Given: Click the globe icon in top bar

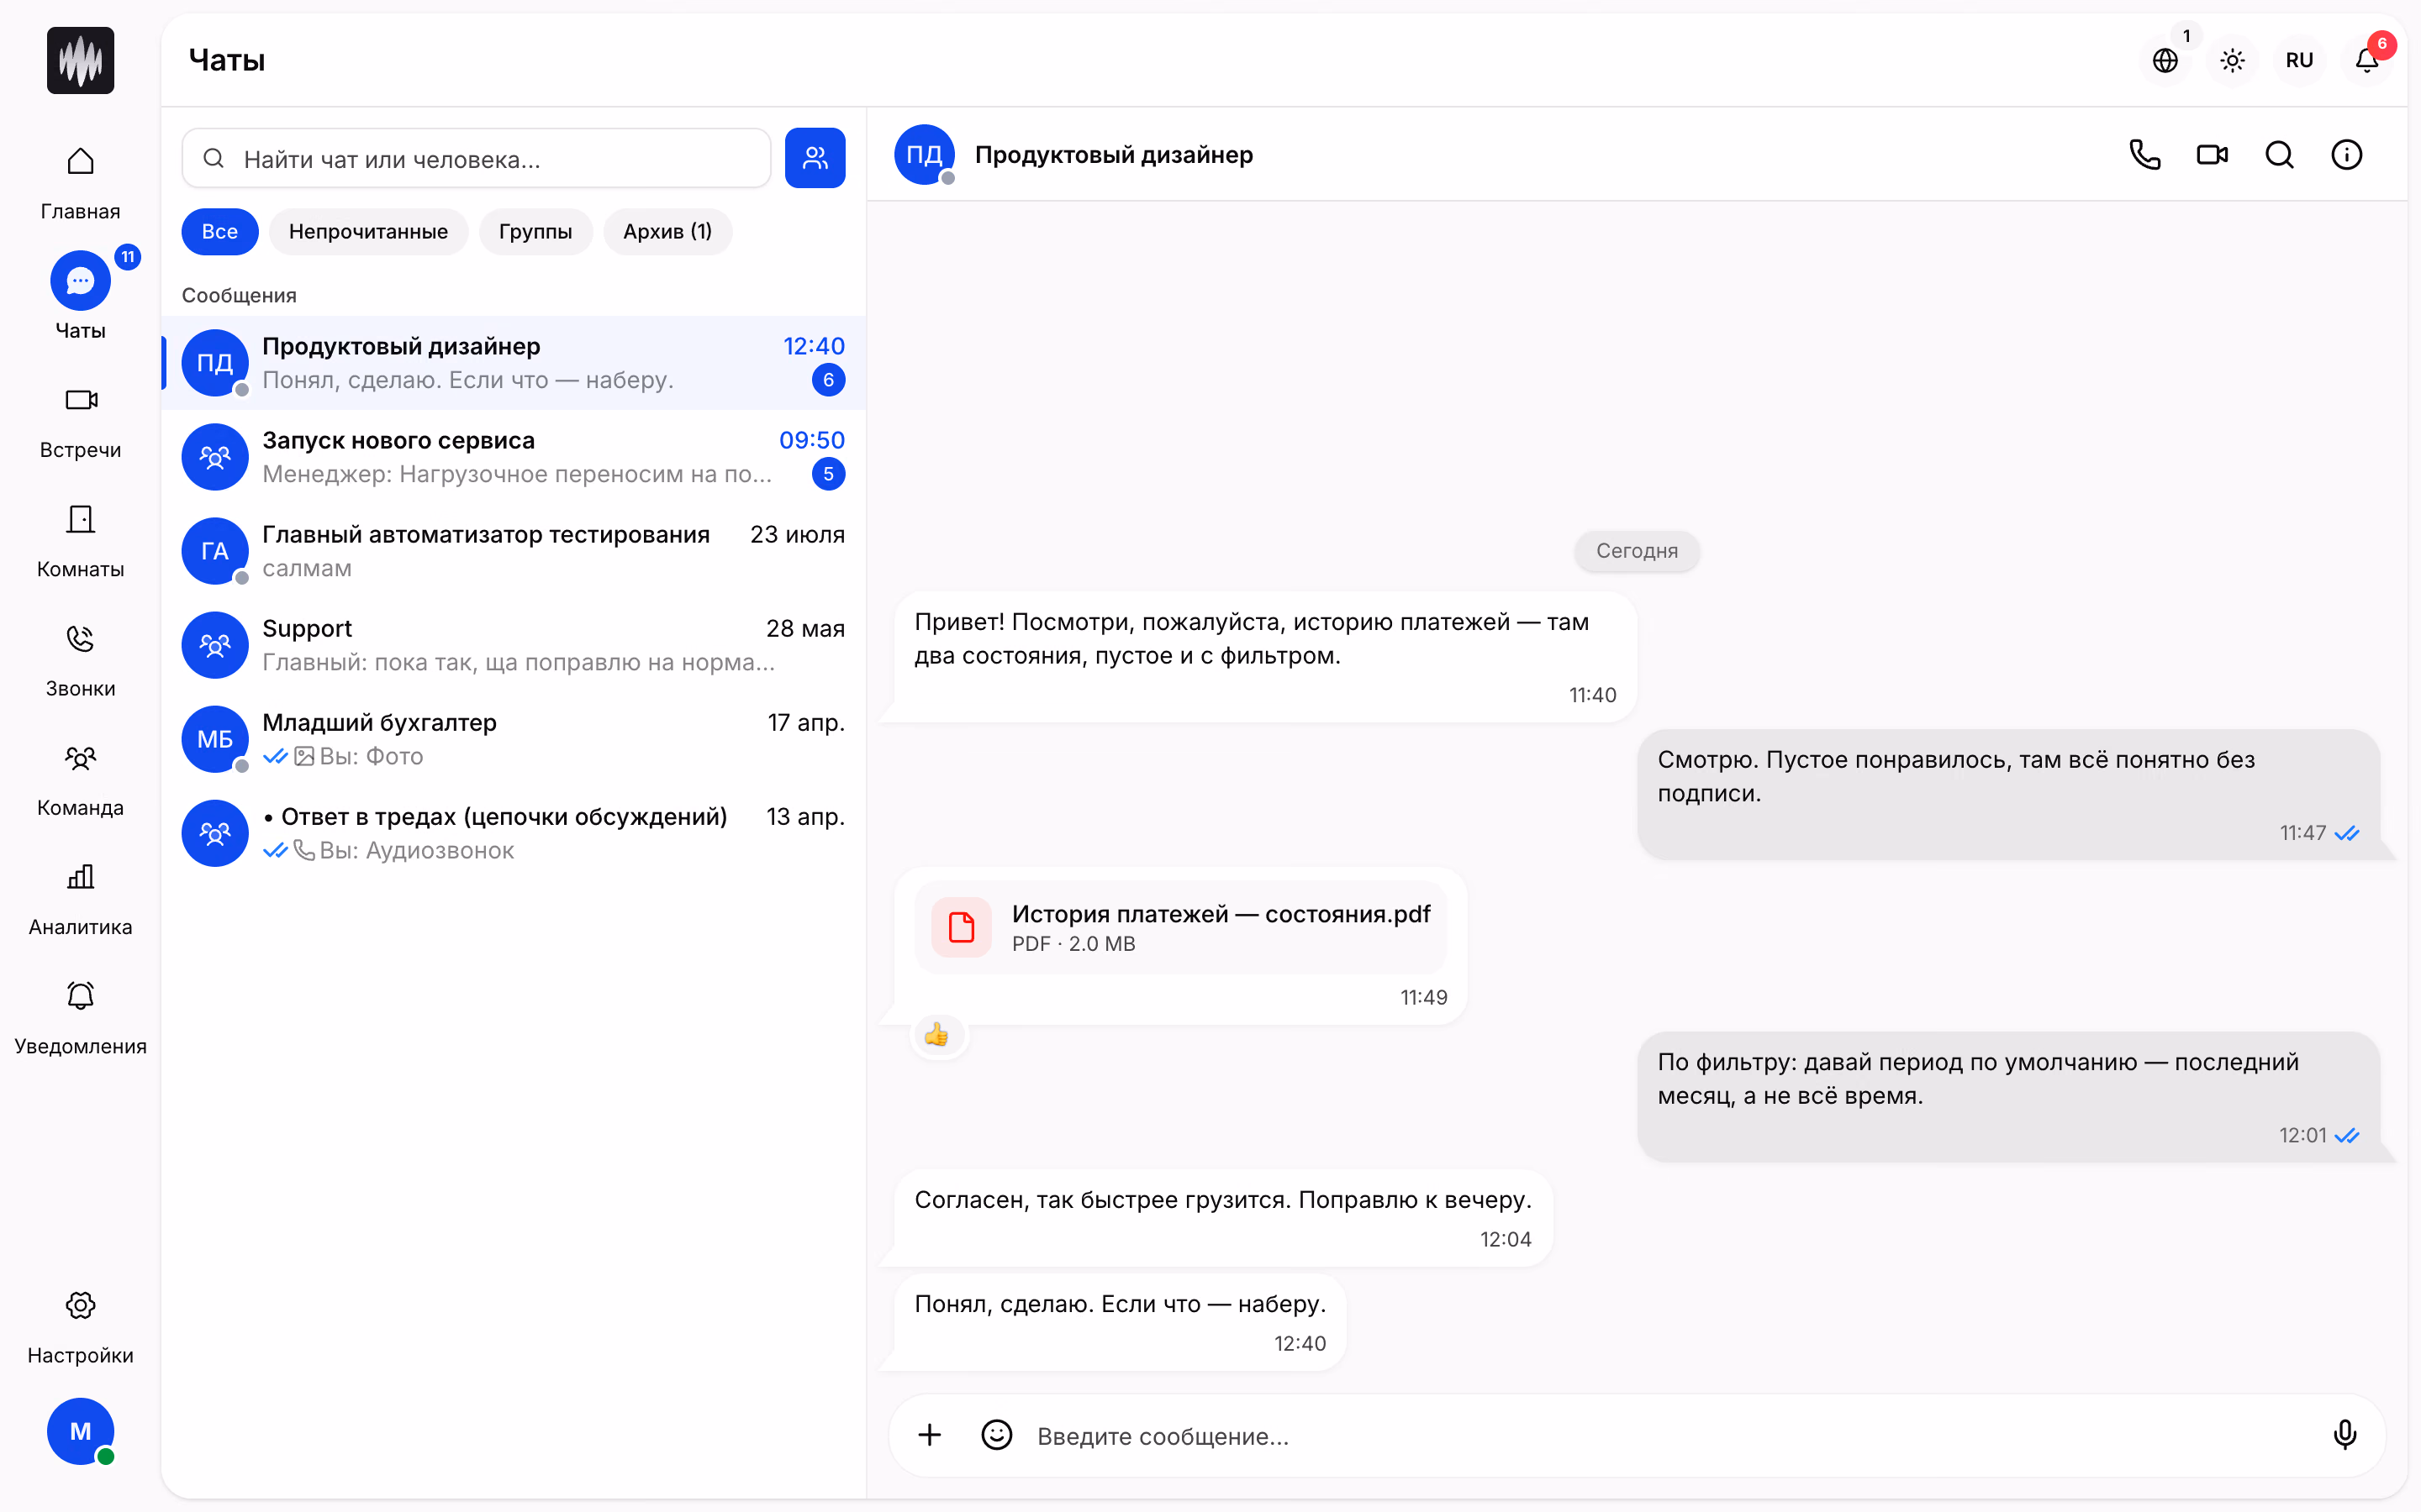Looking at the screenshot, I should (x=2165, y=60).
